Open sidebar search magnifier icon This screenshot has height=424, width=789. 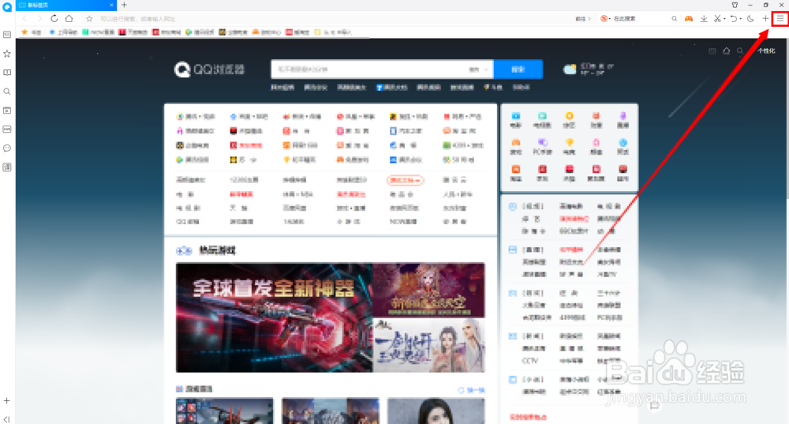tap(7, 92)
